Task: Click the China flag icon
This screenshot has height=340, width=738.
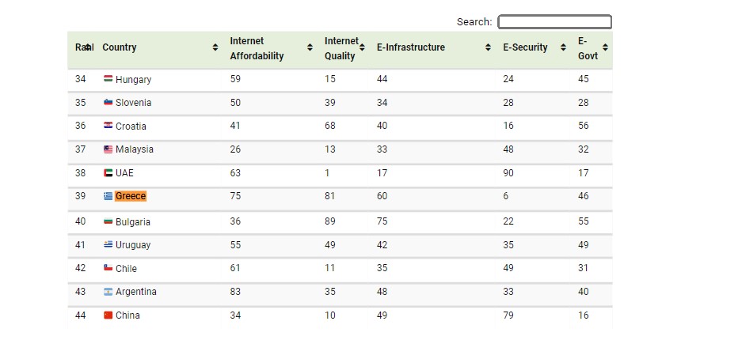Action: [x=108, y=315]
